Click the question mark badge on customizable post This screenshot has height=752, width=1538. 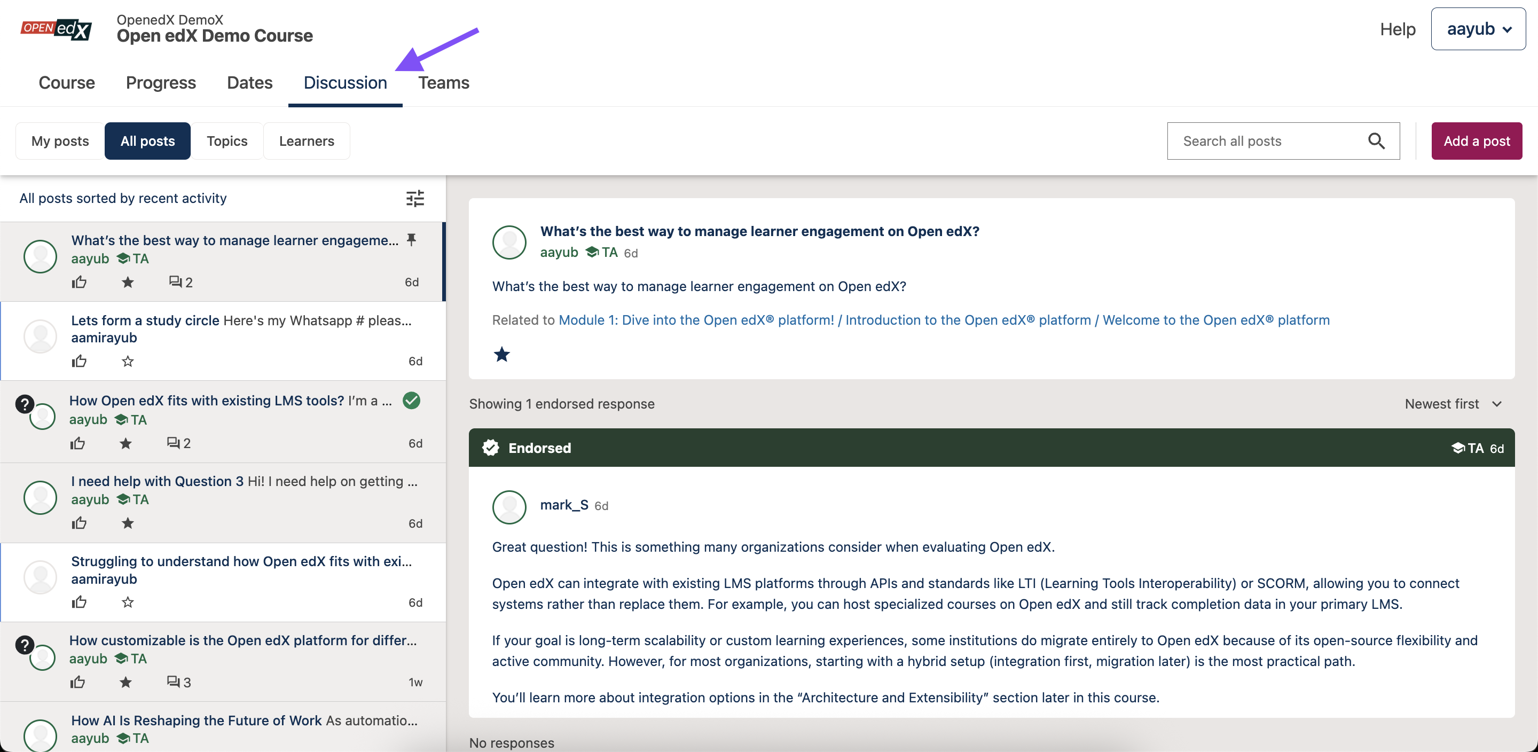[25, 645]
